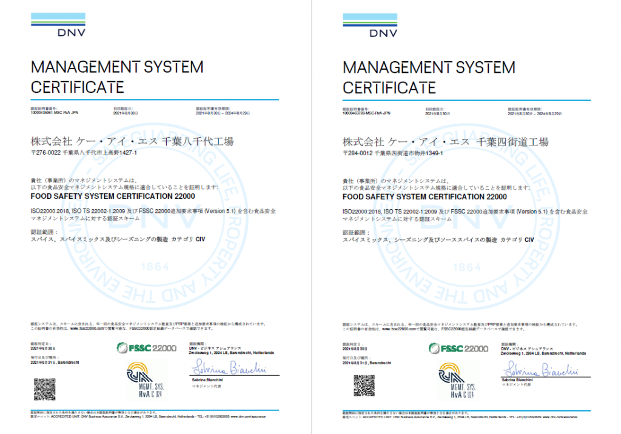Click the FSSC 22000 logo on right certificate
Viewport: 621px width, 434px height.
click(x=458, y=349)
